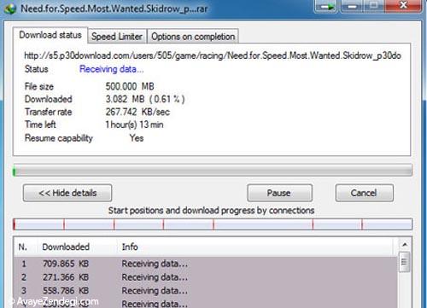Open the Speed Limiter tab

coord(117,37)
